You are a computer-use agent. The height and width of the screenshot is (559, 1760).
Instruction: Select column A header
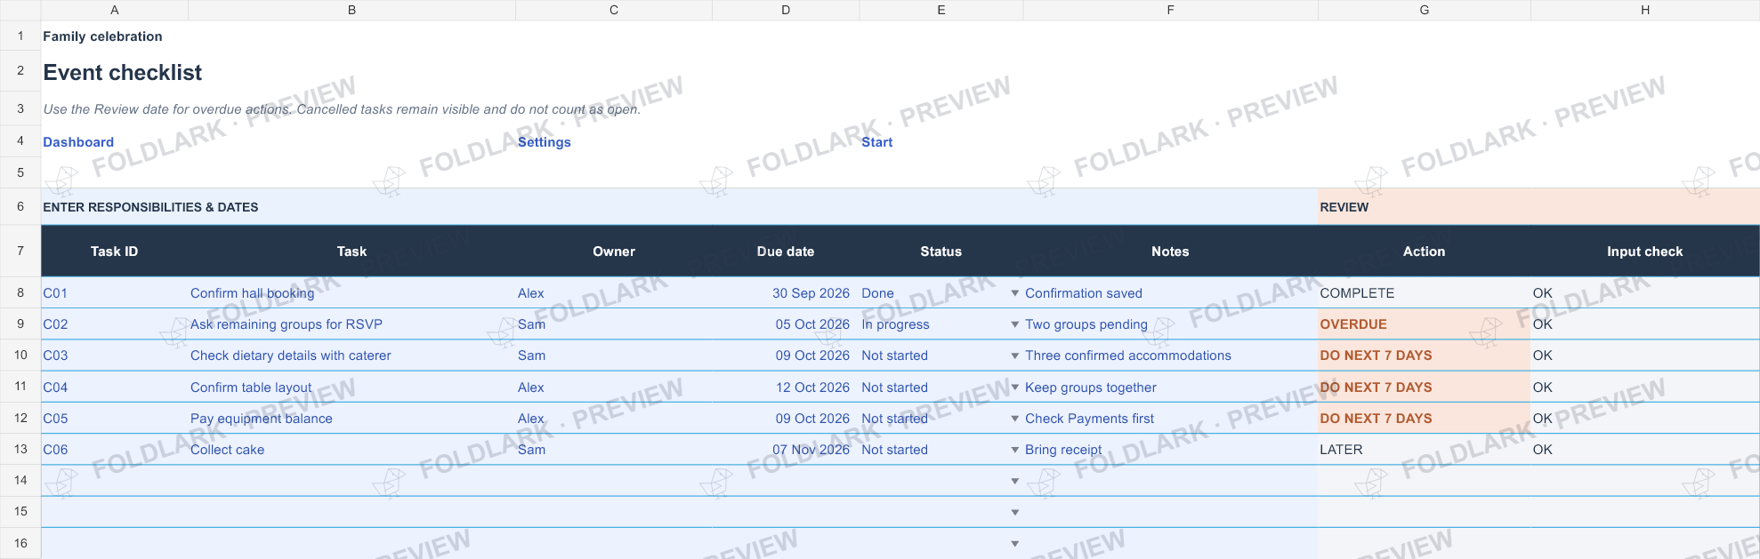coord(115,10)
